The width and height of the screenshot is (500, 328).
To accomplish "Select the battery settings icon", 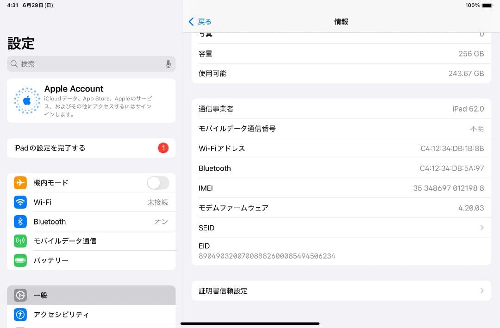I will (x=20, y=260).
